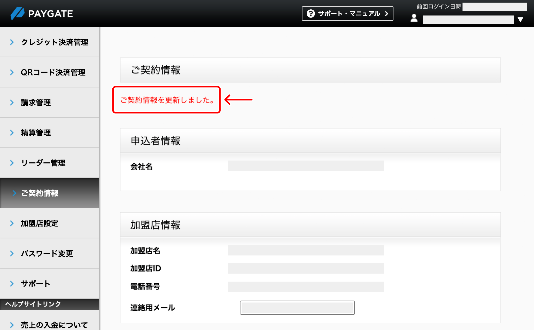The image size is (534, 330).
Task: Click the 申込者情報 section heading
Action: [156, 141]
